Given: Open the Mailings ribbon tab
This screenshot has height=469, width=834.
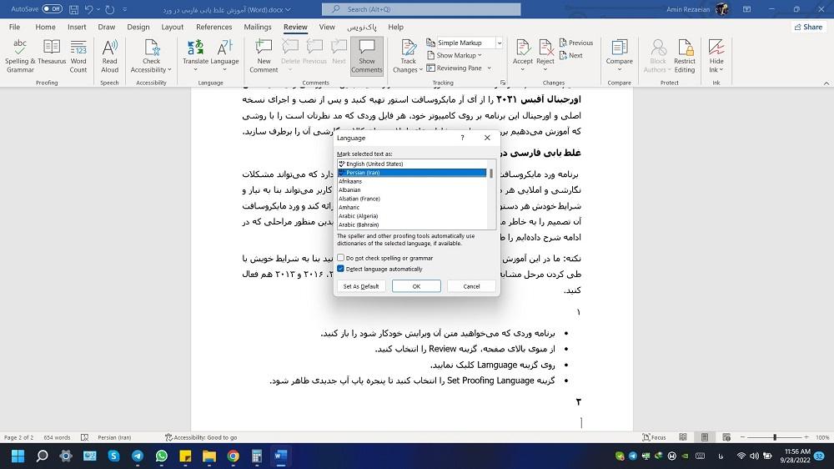Looking at the screenshot, I should [x=258, y=27].
